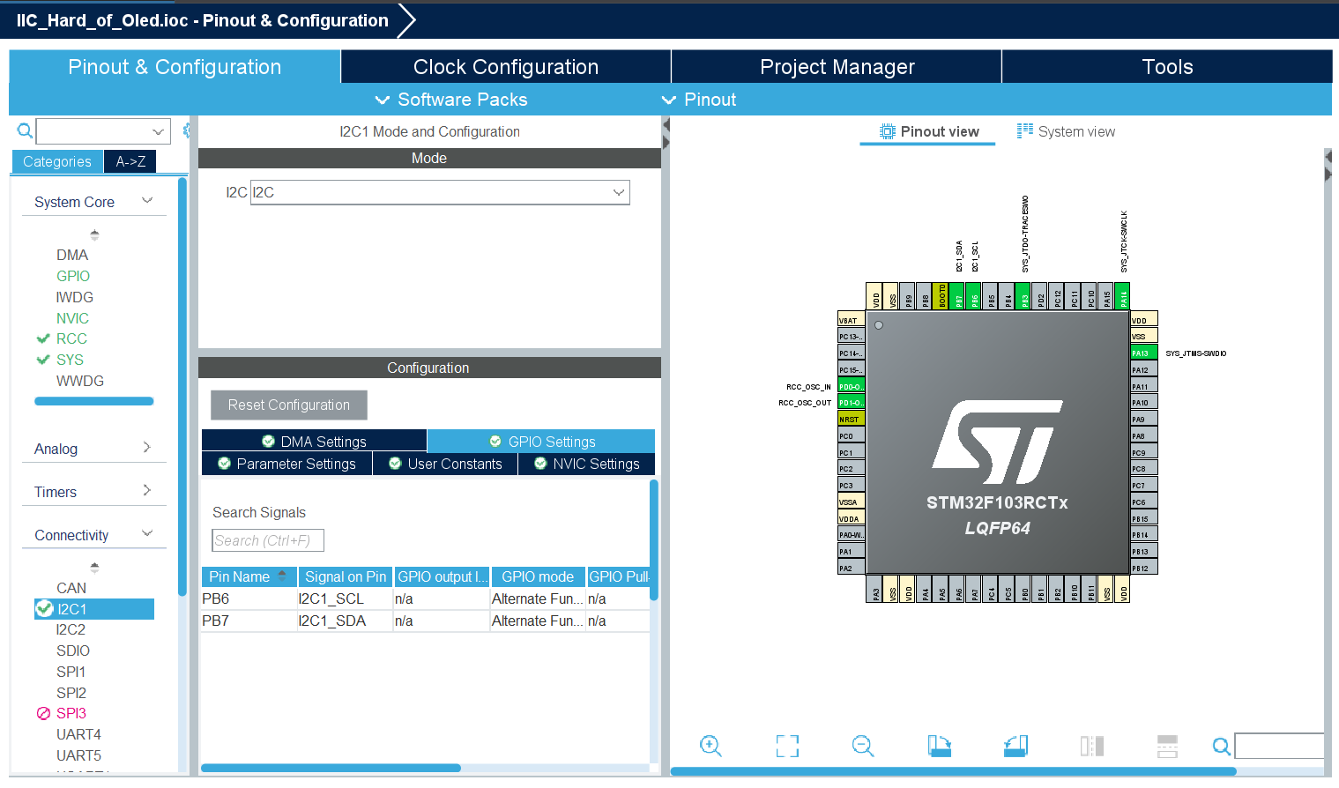
Task: Select the BOOT0 pin on the chip
Action: 941,296
